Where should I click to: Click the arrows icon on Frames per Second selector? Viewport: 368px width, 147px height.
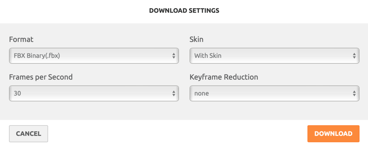174,93
